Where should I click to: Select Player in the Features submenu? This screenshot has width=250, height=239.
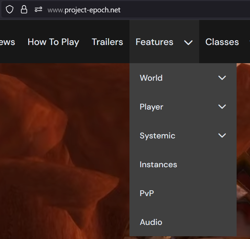click(x=151, y=107)
